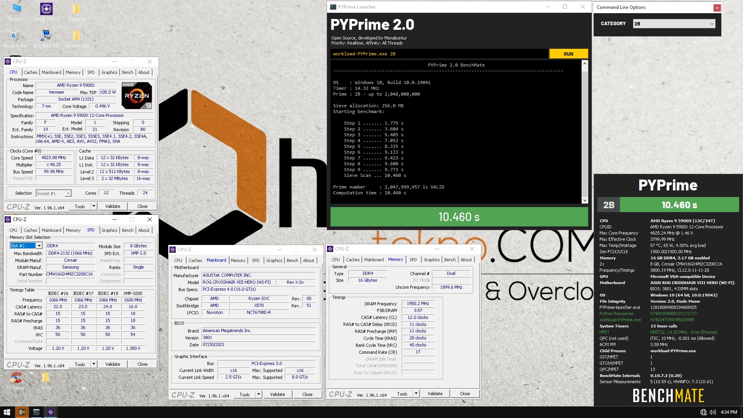This screenshot has height=418, width=743.
Task: Click the PYPrime Launcher title bar icon
Action: point(333,7)
